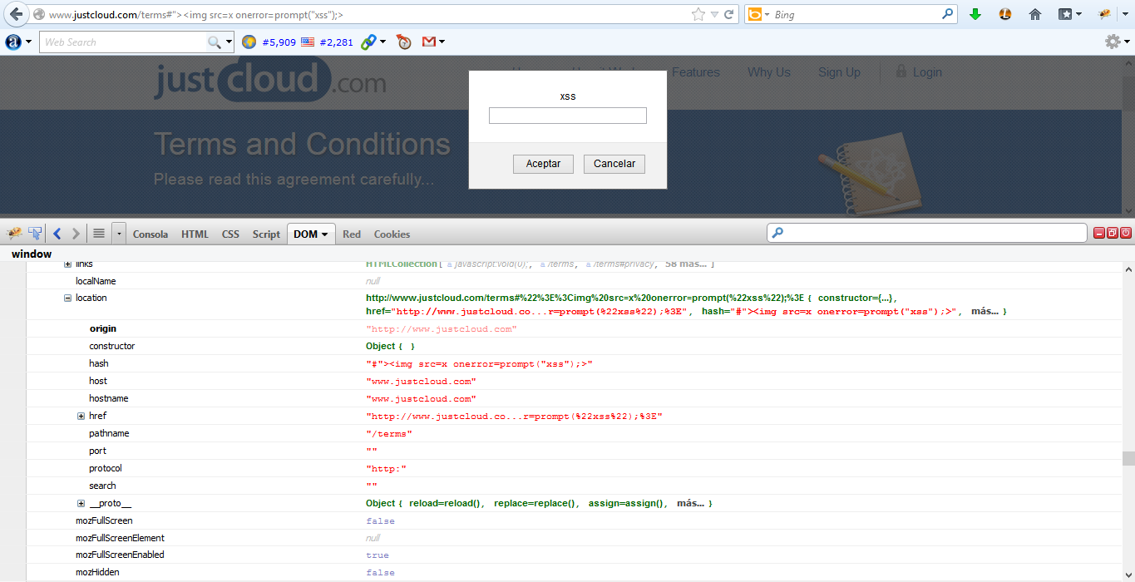Switch to the Red tab
The height and width of the screenshot is (582, 1135).
[352, 234]
